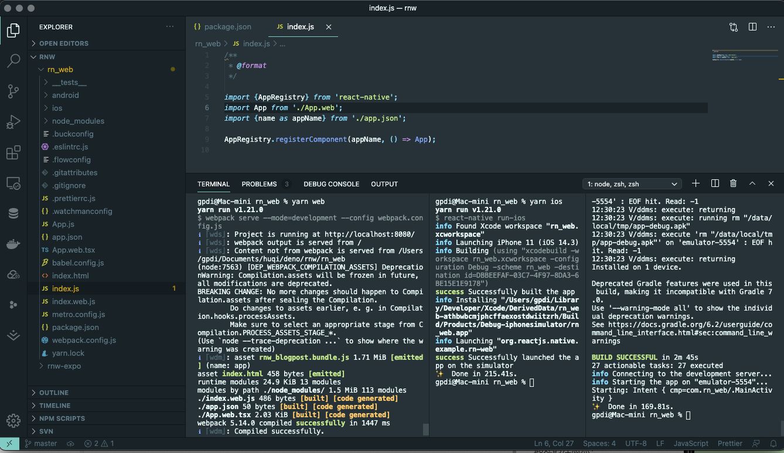Screen dimensions: 784x453
Task: Close the index.js editor tab
Action: click(x=329, y=27)
